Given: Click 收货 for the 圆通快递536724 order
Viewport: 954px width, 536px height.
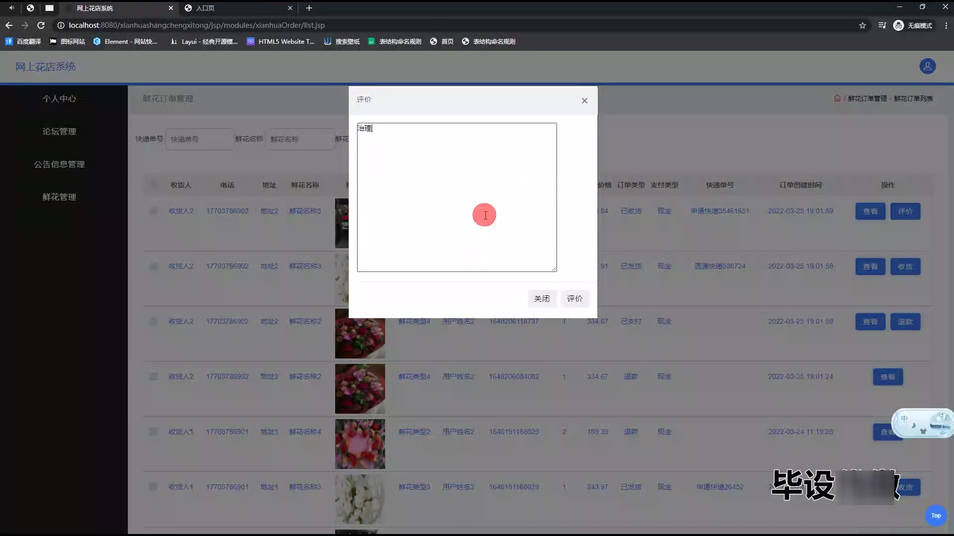Looking at the screenshot, I should click(x=905, y=267).
